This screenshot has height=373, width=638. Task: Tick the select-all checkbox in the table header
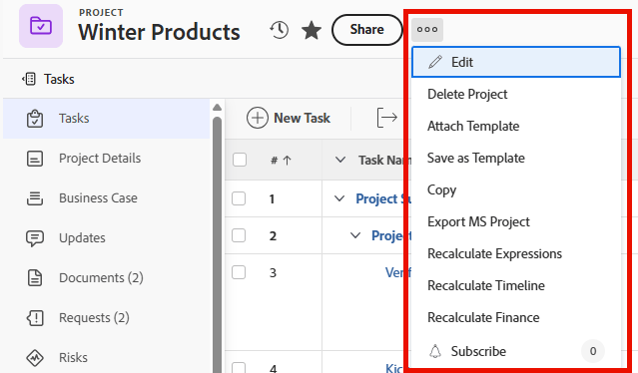point(240,160)
